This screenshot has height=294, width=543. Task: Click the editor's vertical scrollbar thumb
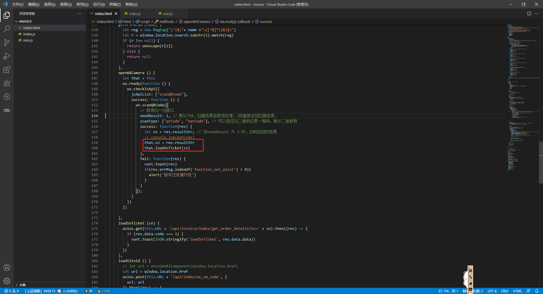541,163
